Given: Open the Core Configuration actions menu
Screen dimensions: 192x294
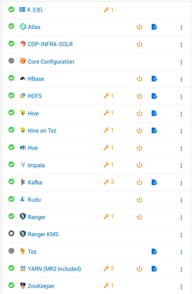Looking at the screenshot, I should point(181,62).
